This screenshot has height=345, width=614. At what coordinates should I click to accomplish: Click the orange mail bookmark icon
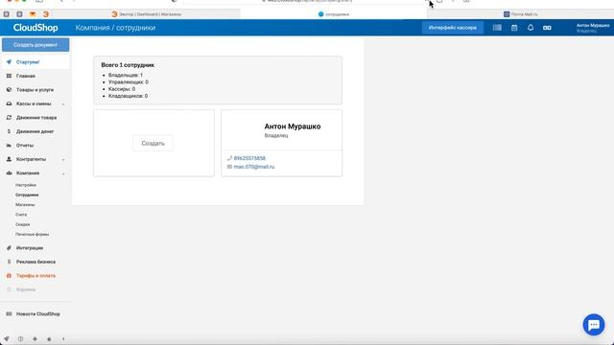point(33,14)
